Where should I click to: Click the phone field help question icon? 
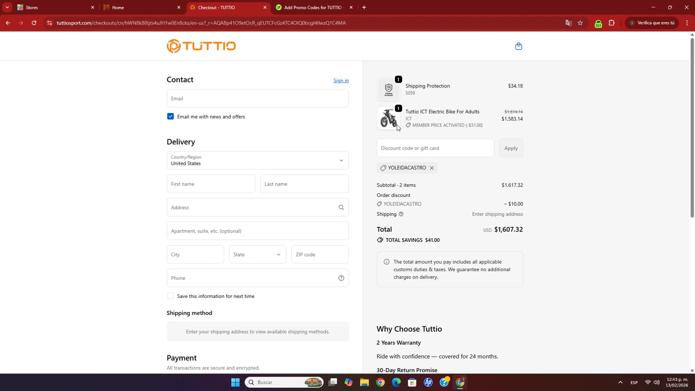pos(341,278)
